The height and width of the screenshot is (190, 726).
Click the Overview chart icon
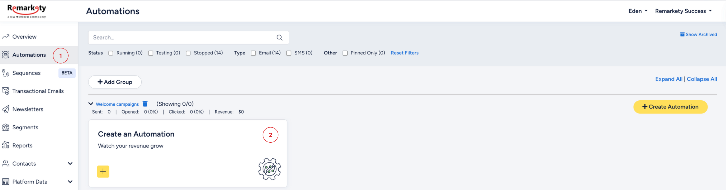6,37
